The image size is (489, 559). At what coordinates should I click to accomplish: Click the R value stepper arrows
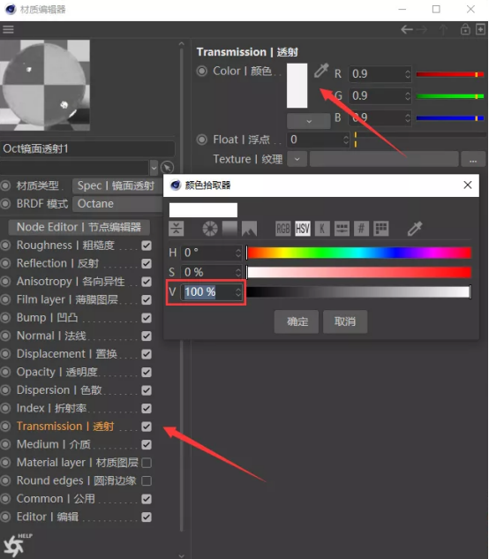click(x=408, y=74)
